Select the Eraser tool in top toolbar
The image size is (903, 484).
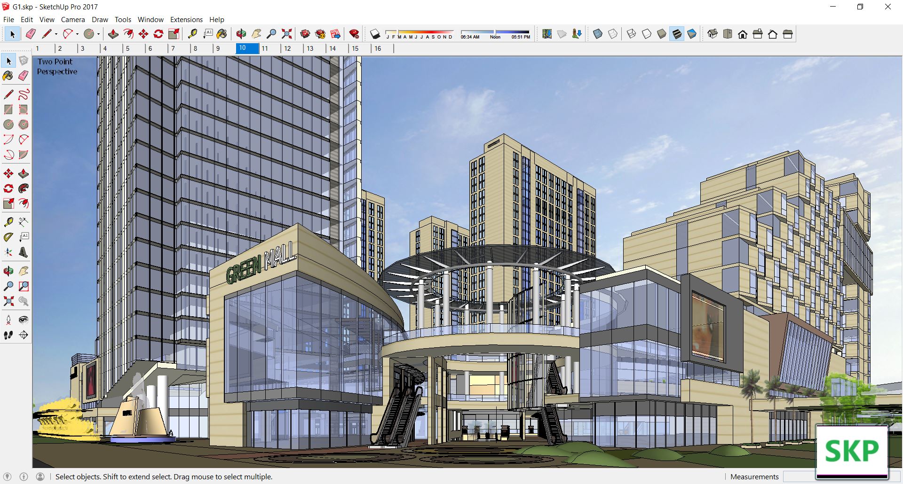(x=31, y=34)
